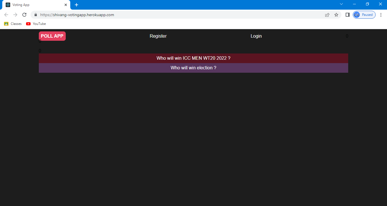This screenshot has height=206, width=387.
Task: Click the POLL APP home button
Action: 52,36
